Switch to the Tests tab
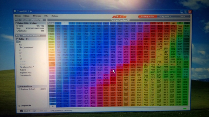 point(182,17)
